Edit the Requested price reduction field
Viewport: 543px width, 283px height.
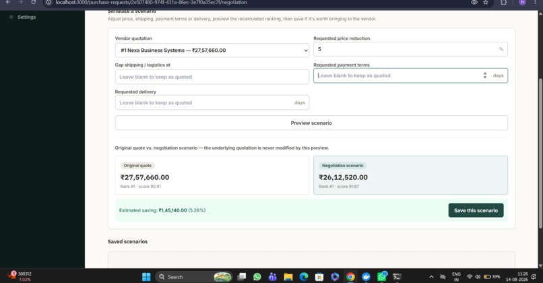pos(410,49)
